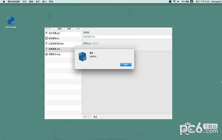Click the text file type icon

point(47,38)
